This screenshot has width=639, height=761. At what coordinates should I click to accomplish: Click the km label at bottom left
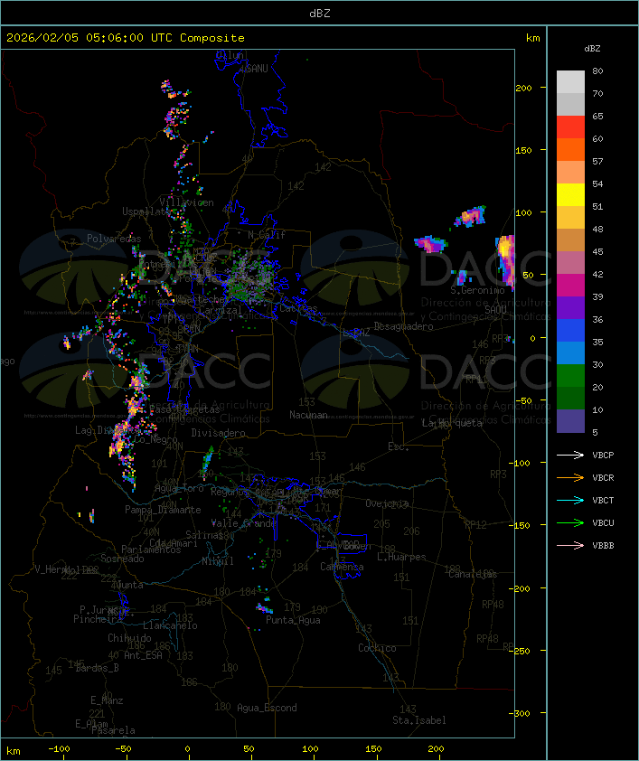(13, 751)
